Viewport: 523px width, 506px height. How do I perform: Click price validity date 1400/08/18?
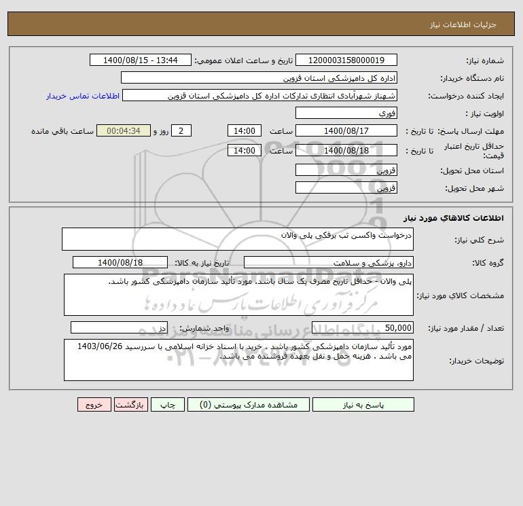(346, 150)
